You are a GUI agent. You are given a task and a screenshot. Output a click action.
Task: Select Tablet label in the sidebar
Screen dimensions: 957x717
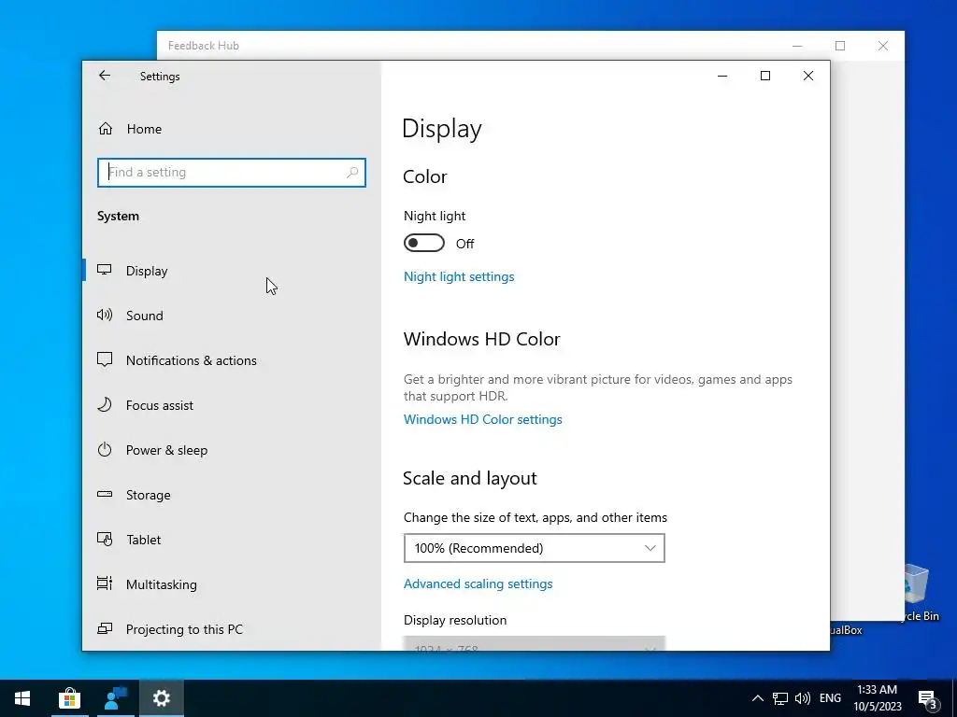pyautogui.click(x=143, y=540)
